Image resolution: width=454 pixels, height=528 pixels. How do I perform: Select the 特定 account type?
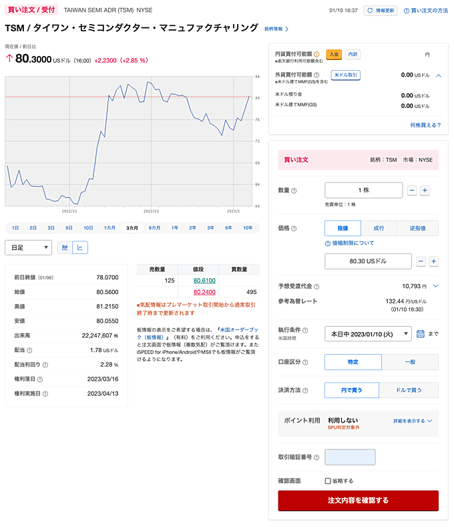(353, 362)
